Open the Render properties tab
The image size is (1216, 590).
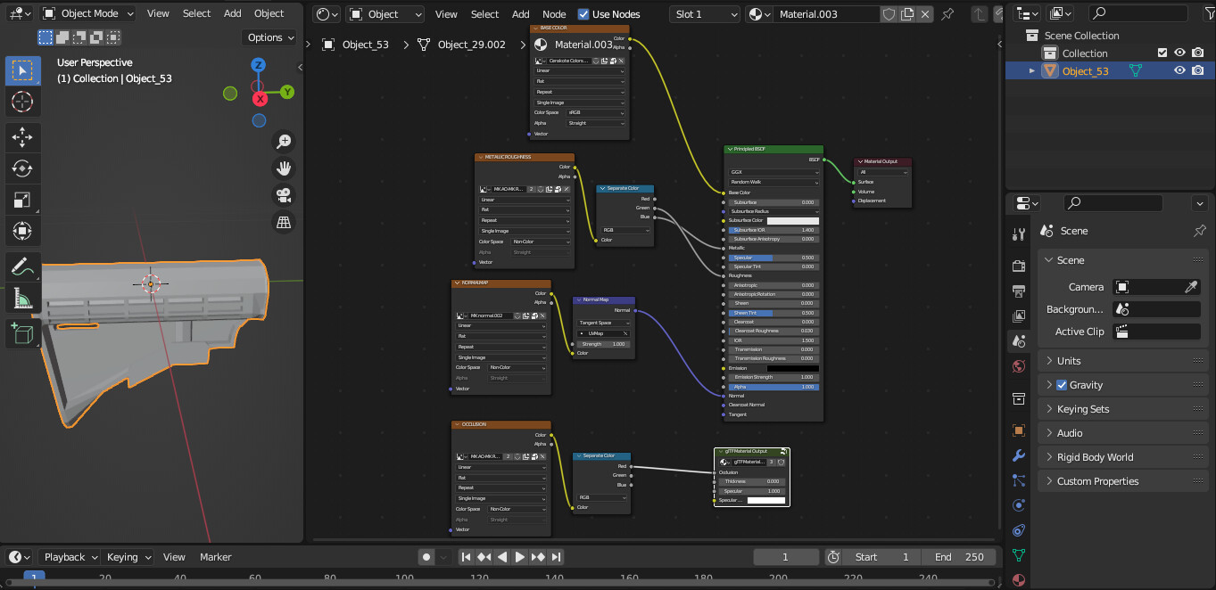[x=1019, y=265]
